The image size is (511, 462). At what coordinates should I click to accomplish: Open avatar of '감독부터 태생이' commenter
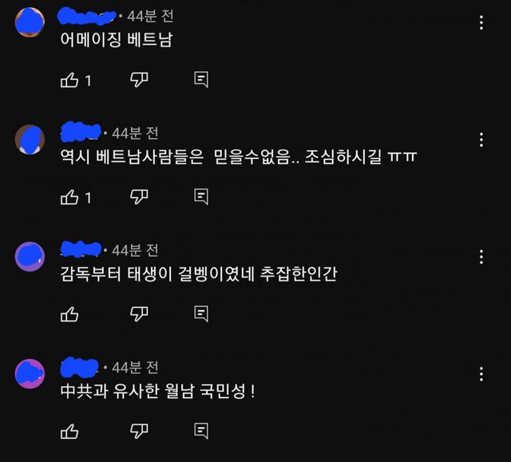pyautogui.click(x=30, y=257)
